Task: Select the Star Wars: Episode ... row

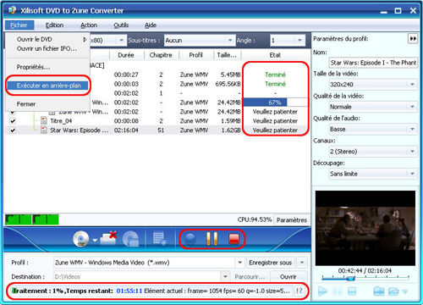Action: click(157, 130)
